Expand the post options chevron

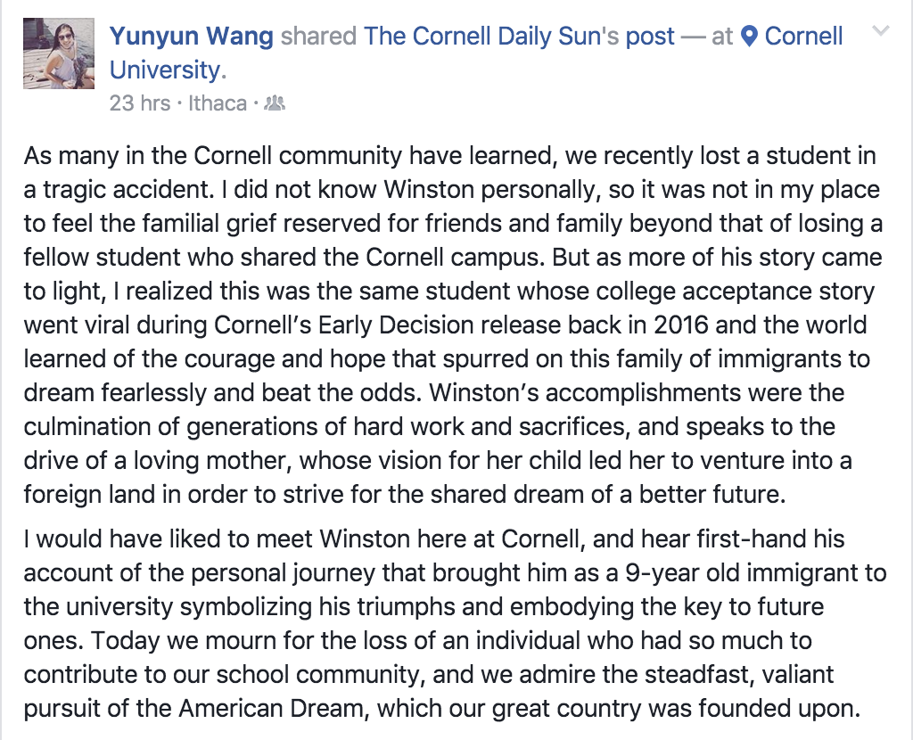(881, 30)
